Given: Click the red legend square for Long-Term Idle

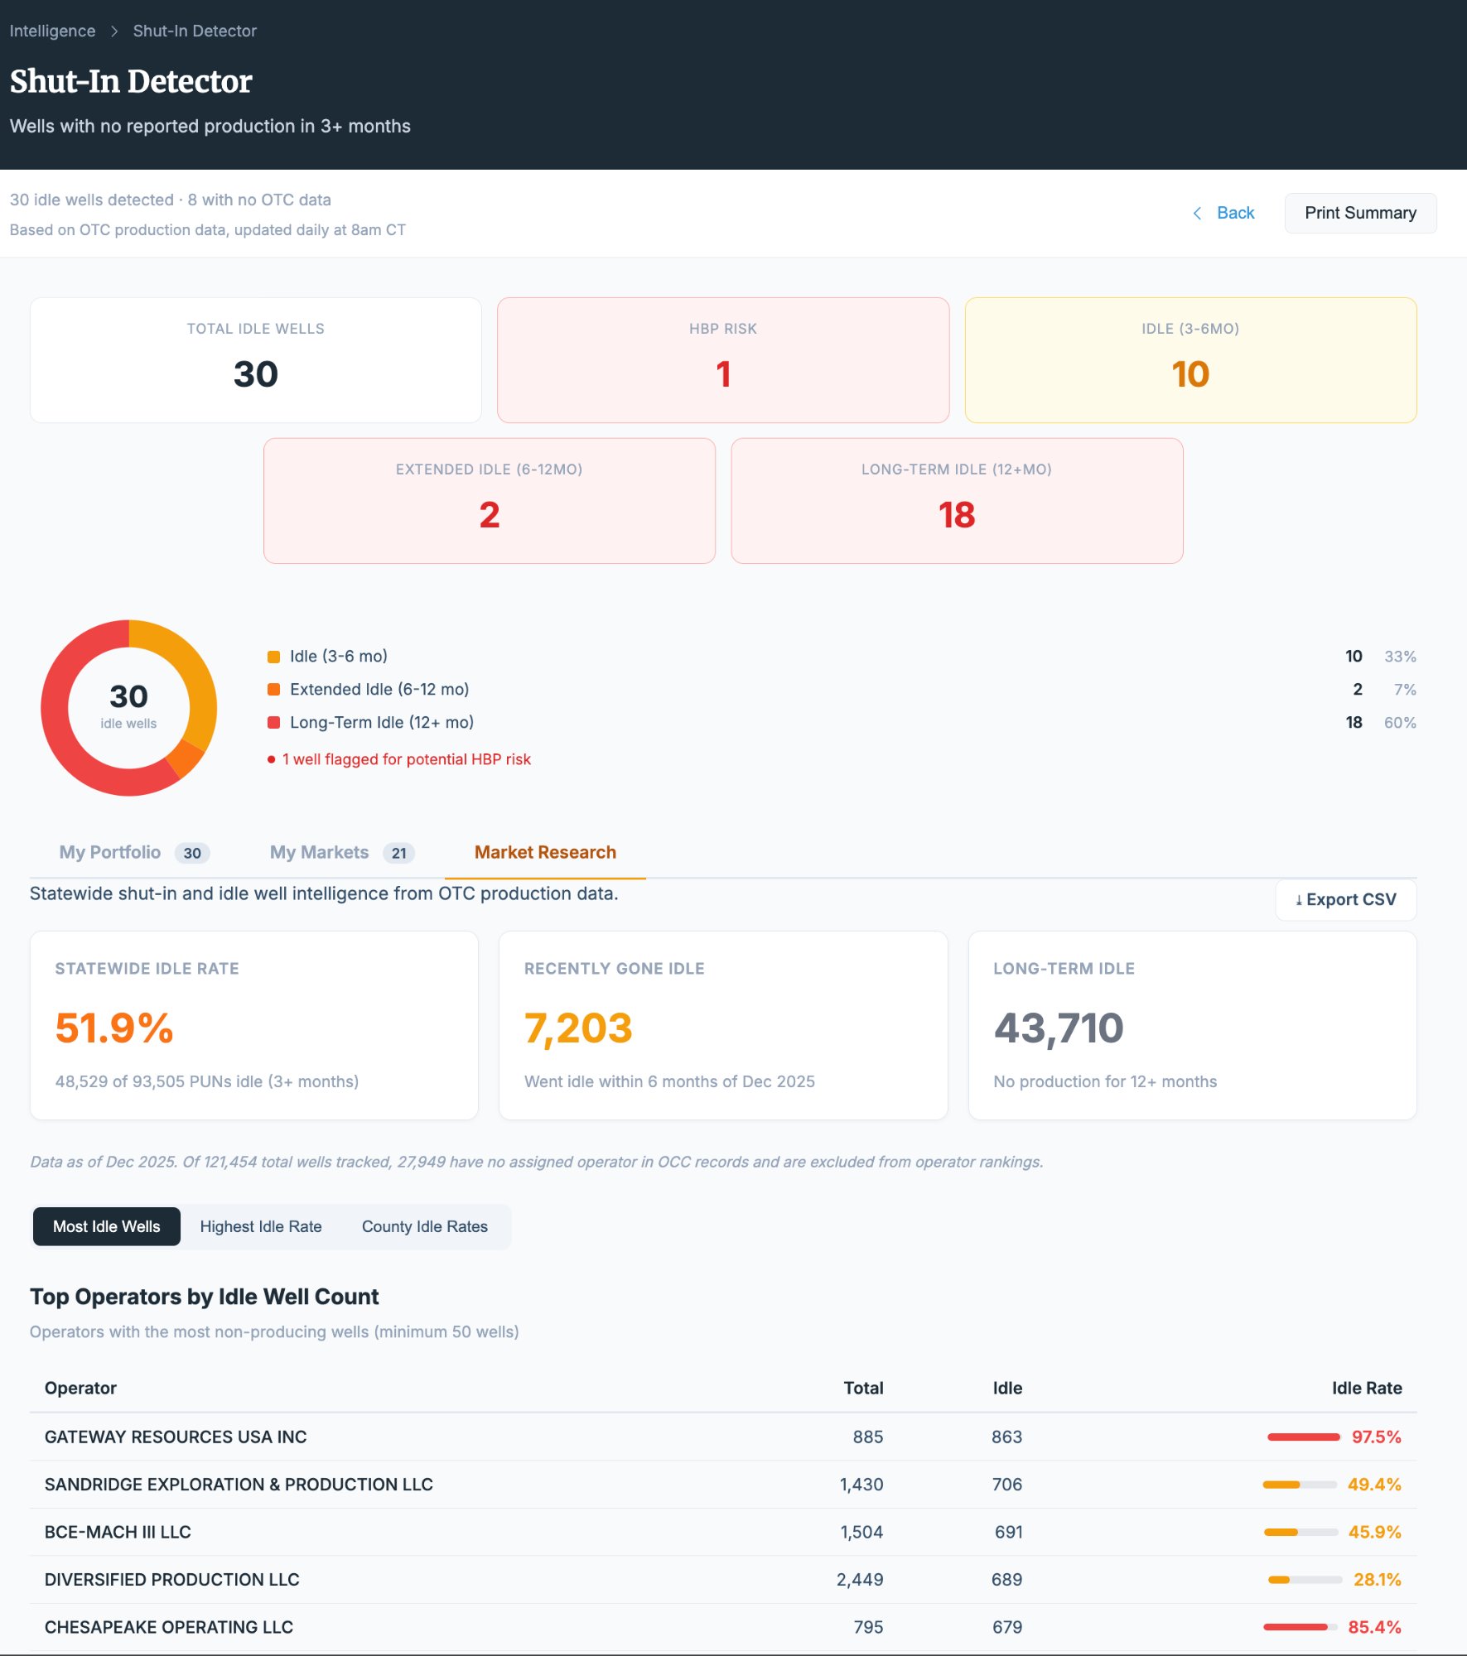Looking at the screenshot, I should tap(272, 722).
